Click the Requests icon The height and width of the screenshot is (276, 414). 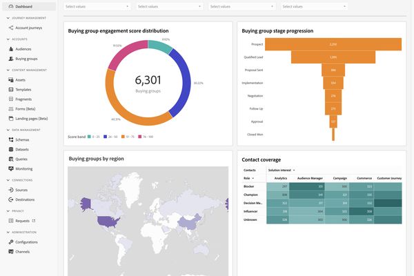(x=11, y=221)
